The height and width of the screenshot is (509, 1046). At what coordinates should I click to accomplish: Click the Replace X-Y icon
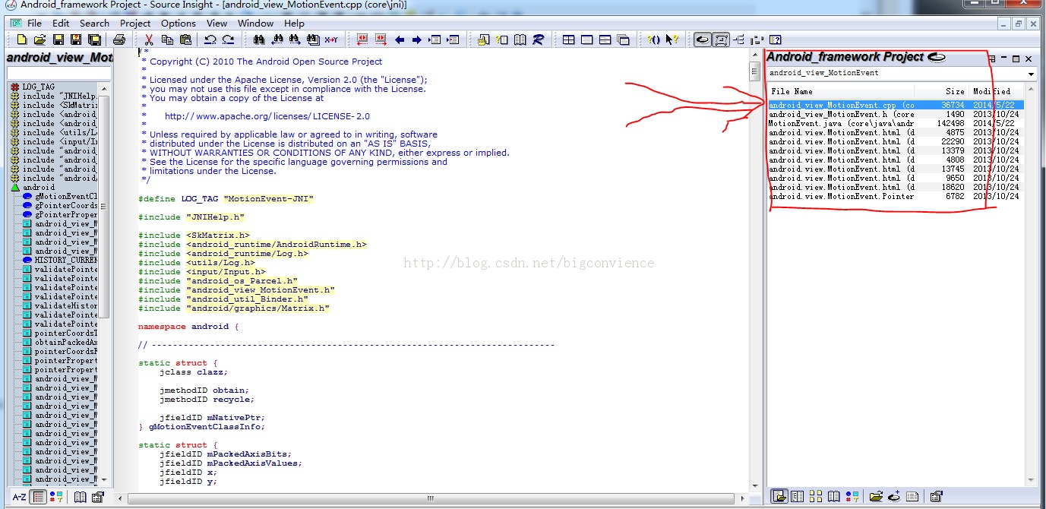(331, 40)
